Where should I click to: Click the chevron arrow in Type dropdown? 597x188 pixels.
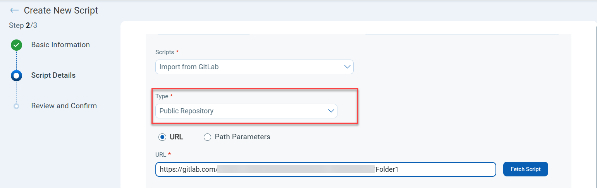click(x=331, y=111)
